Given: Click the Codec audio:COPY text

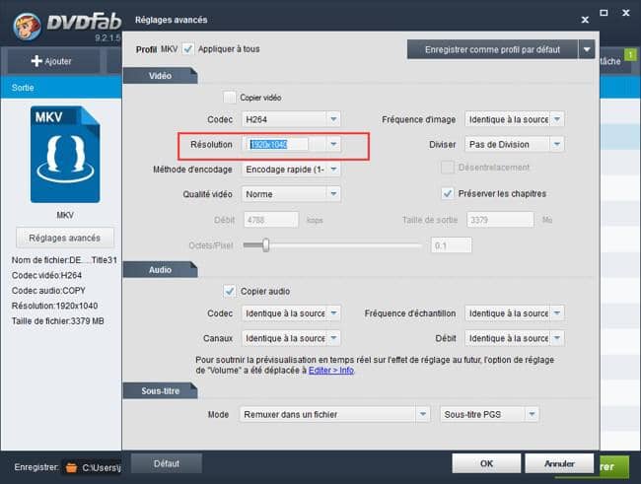Looking at the screenshot, I should tap(48, 290).
